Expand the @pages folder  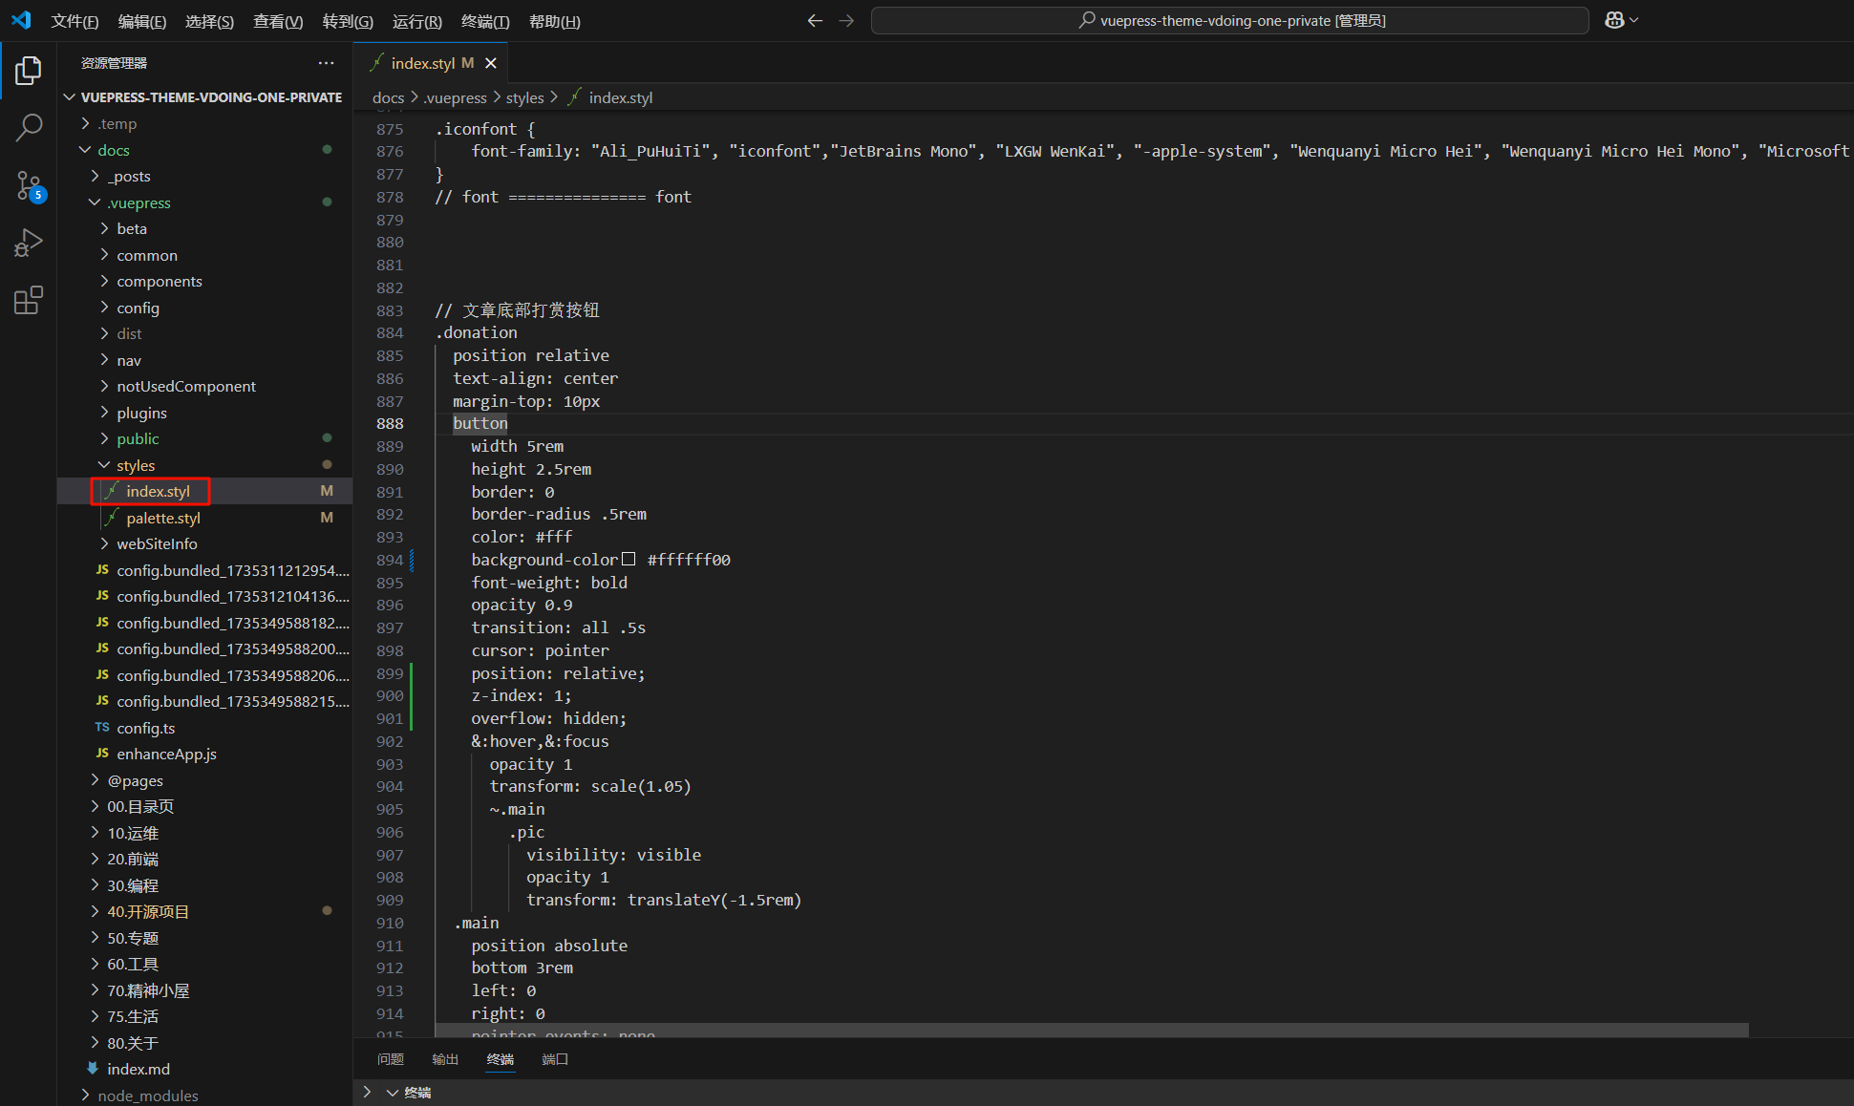pyautogui.click(x=135, y=780)
